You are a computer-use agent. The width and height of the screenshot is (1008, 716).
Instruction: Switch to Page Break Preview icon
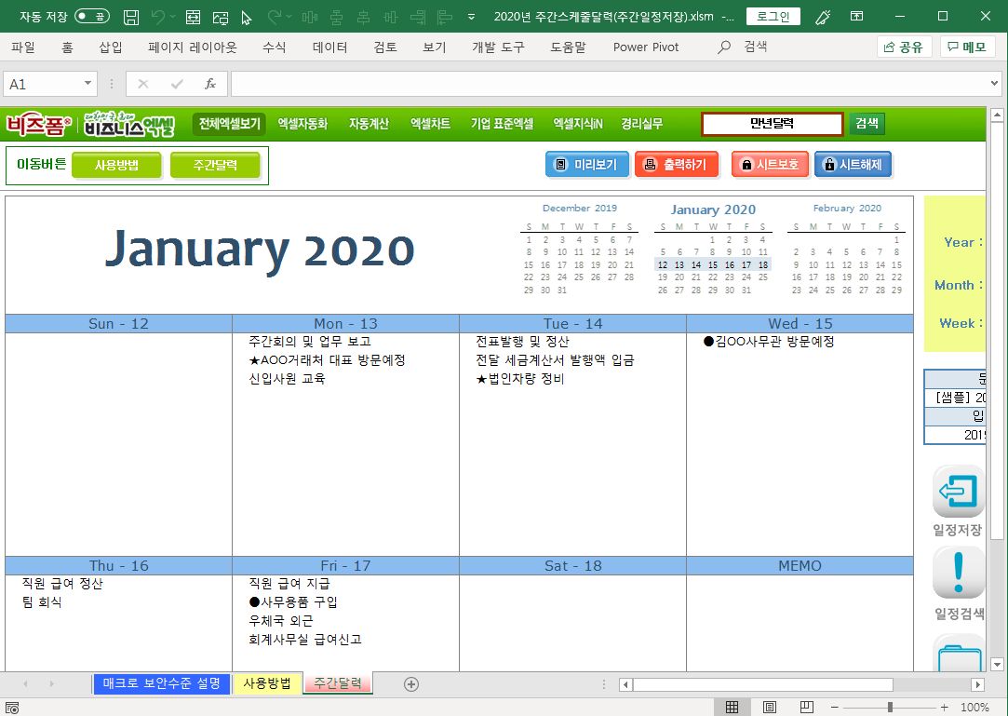(x=807, y=707)
